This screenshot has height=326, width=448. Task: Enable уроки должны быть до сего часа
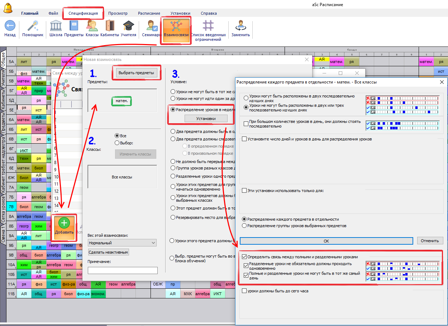click(x=244, y=291)
